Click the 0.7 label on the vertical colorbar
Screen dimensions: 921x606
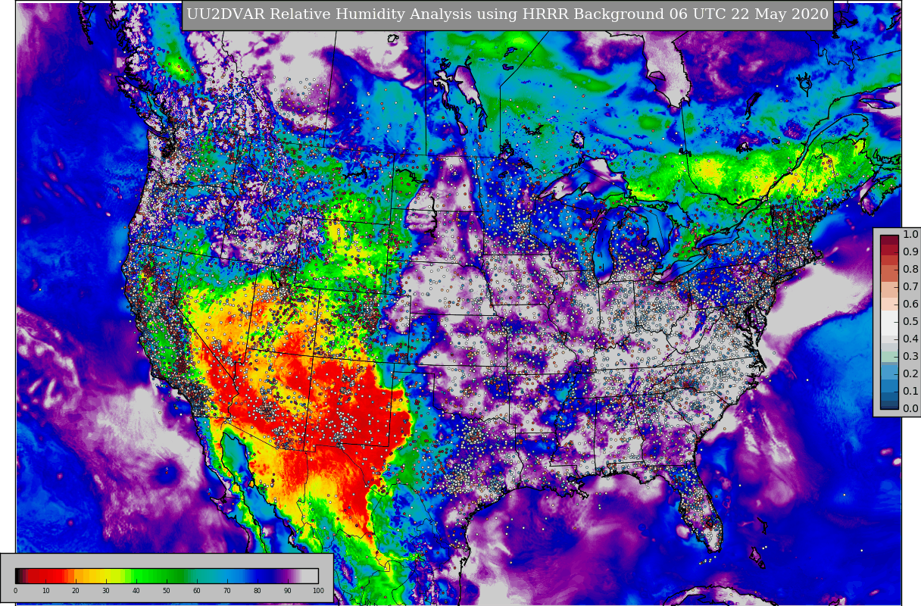[910, 287]
